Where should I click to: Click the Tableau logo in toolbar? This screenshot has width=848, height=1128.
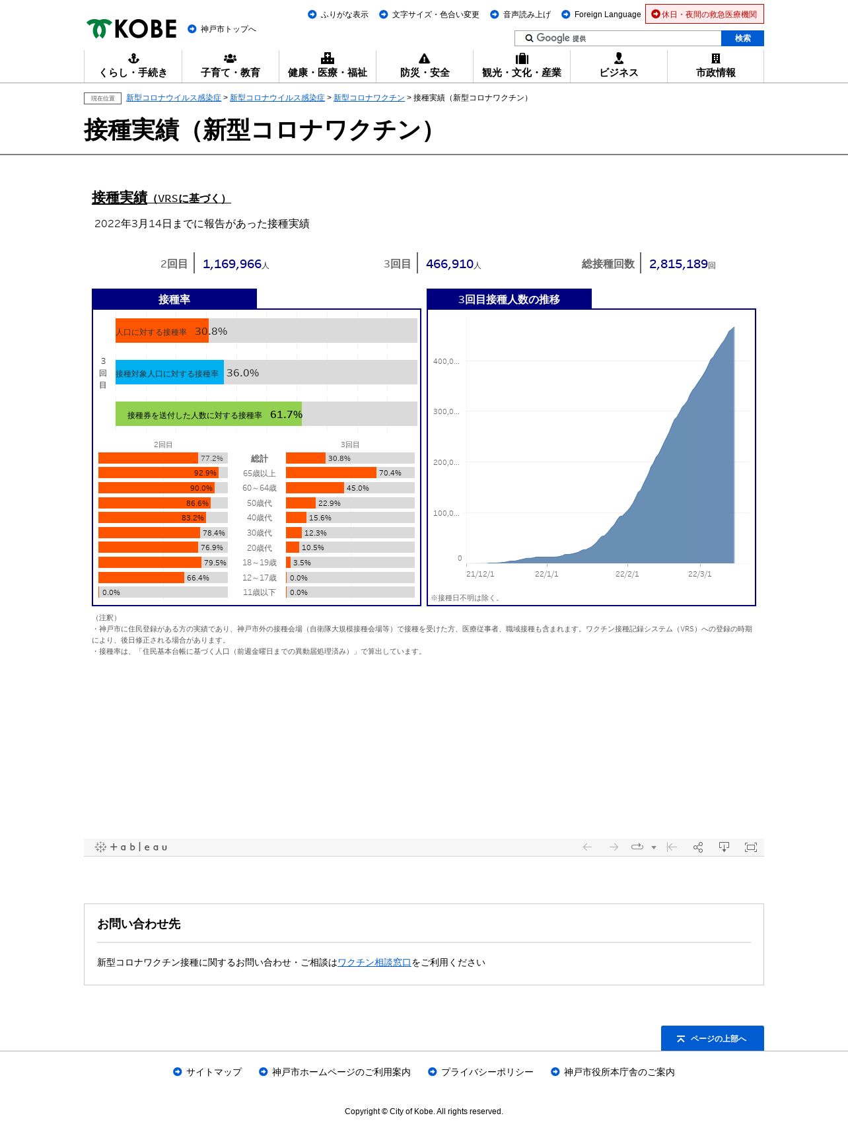click(131, 847)
